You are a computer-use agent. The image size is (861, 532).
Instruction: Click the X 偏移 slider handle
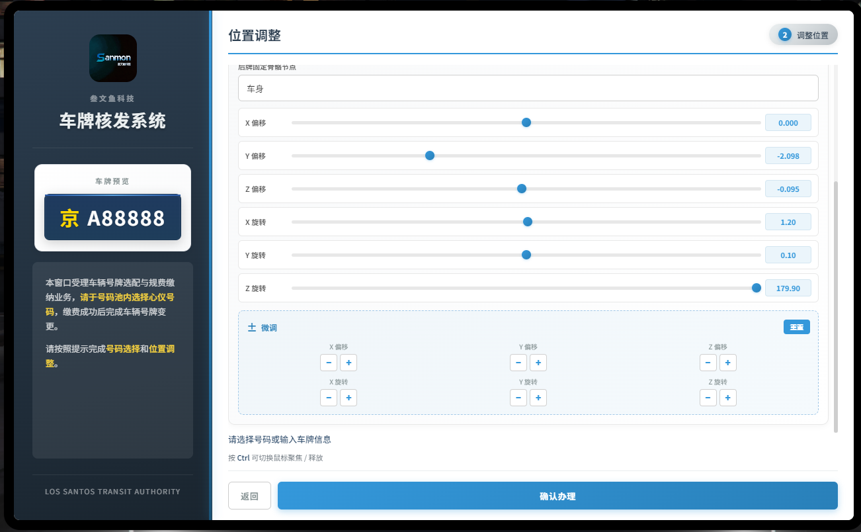(526, 122)
